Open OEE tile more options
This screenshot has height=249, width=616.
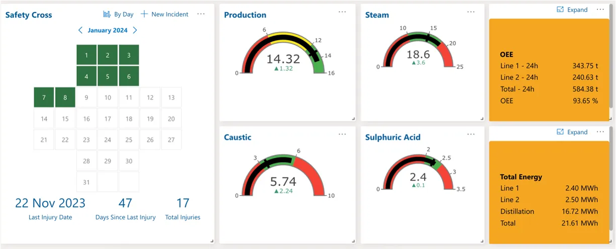click(600, 10)
